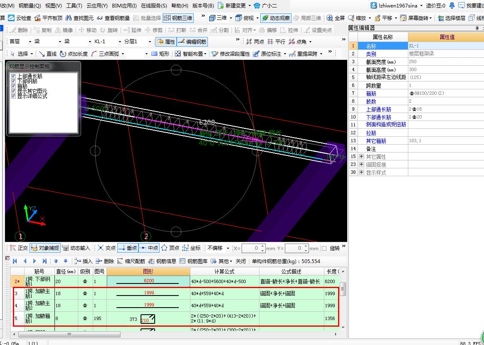Uncheck 箍筋 checkbox in display panel
484x345 pixels.
click(x=13, y=86)
